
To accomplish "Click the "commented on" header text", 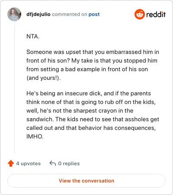I will click(70, 14).
